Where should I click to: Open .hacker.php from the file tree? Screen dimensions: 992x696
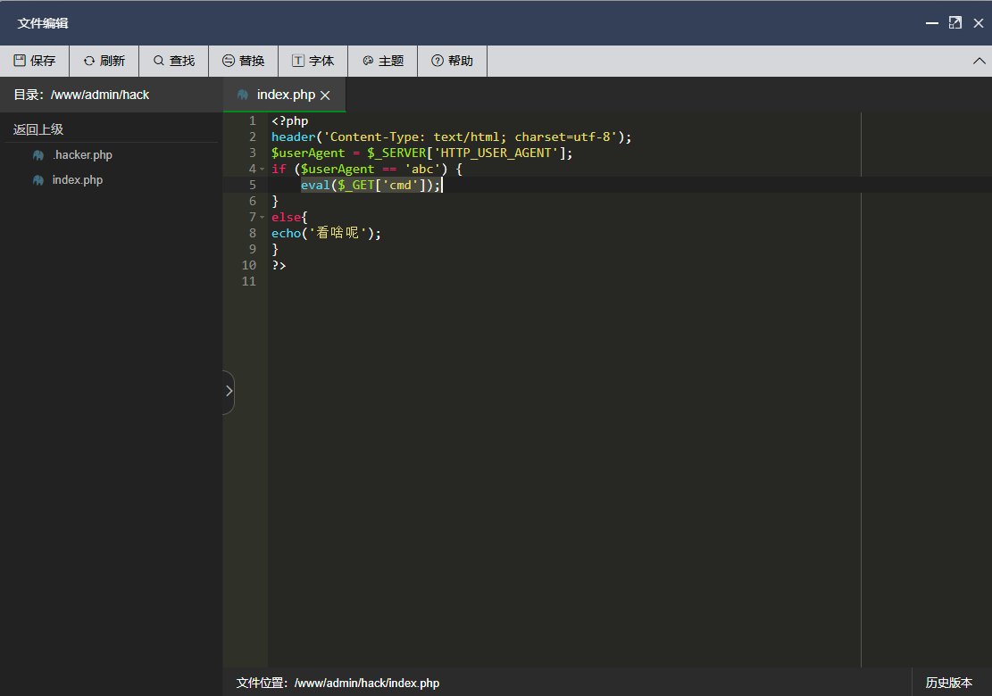[x=82, y=155]
